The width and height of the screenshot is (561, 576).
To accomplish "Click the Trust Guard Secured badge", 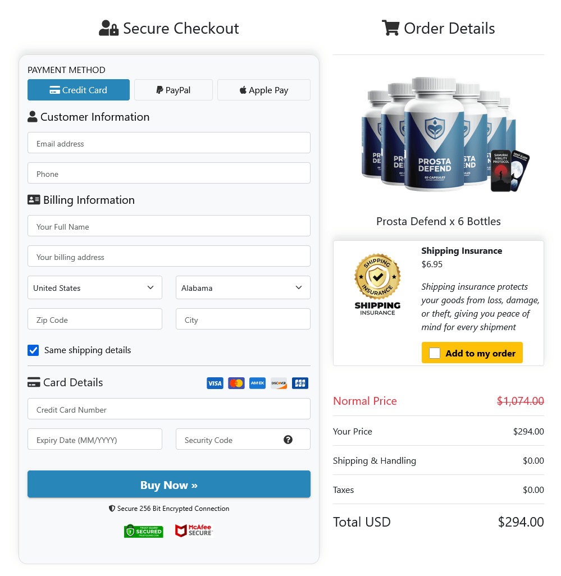I will click(144, 531).
